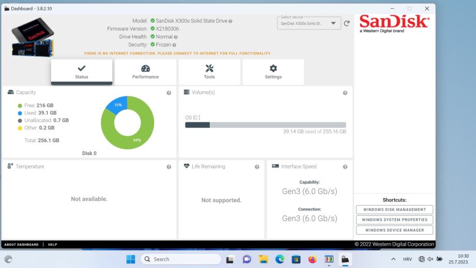Image resolution: width=476 pixels, height=268 pixels.
Task: Launch Windows Device Manager shortcut
Action: 395,230
